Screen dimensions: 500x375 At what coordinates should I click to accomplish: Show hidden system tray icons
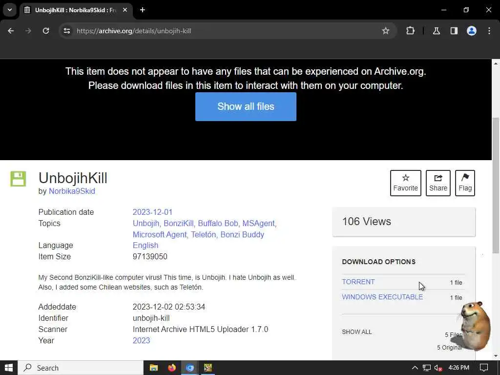[415, 368]
